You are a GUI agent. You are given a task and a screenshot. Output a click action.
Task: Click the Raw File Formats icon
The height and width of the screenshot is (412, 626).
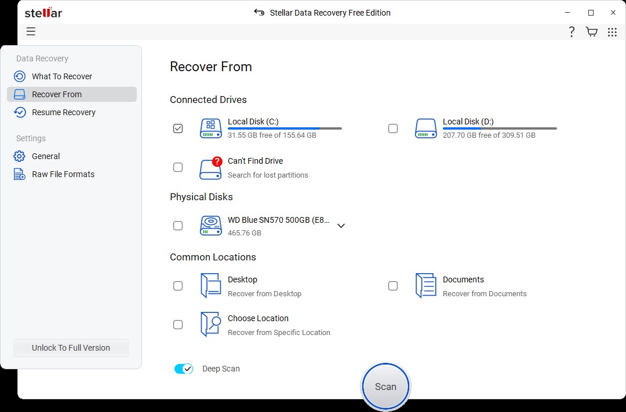20,174
